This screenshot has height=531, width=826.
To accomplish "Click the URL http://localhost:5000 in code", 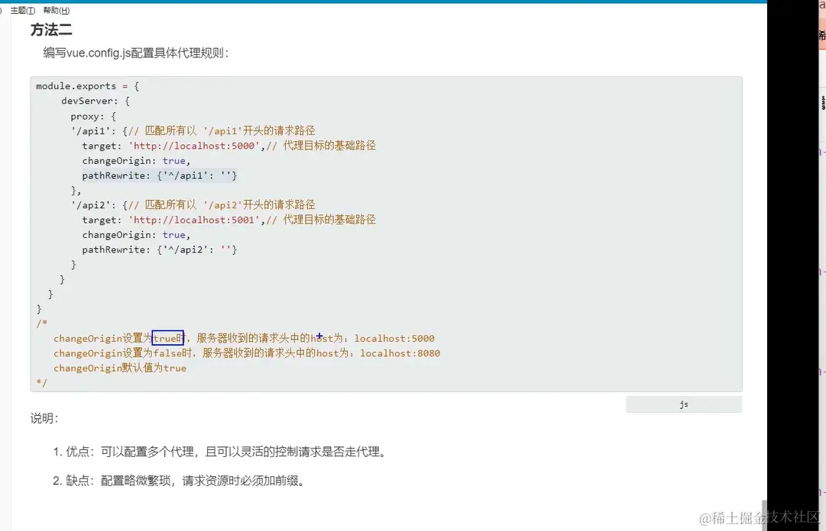I will point(193,145).
